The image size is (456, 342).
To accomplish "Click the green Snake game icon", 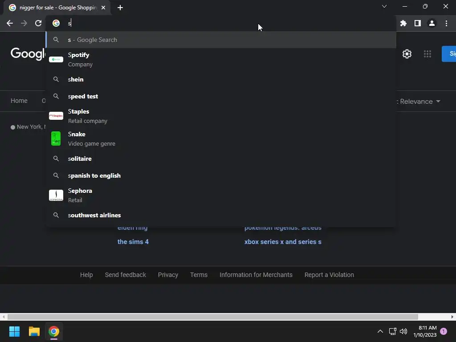I will coord(56,138).
